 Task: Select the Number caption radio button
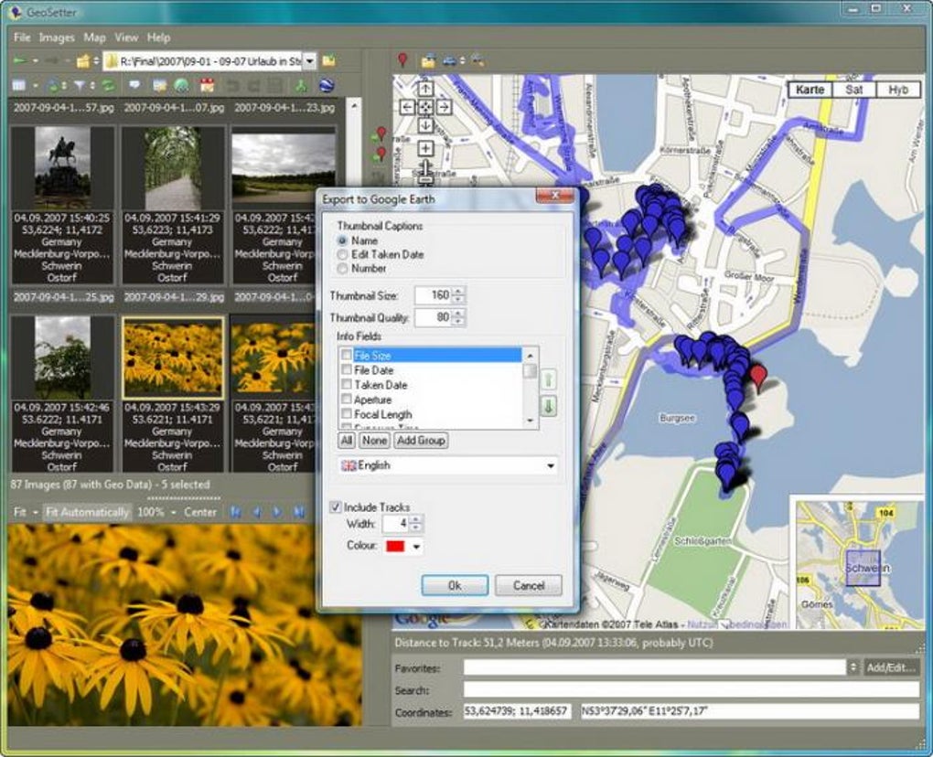(x=343, y=269)
